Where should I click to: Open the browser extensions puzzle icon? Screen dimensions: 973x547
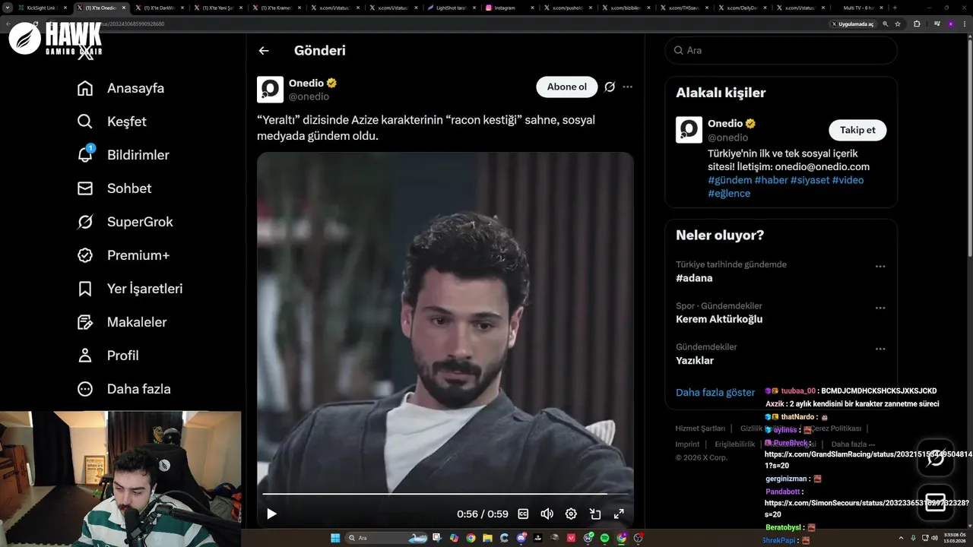point(917,24)
